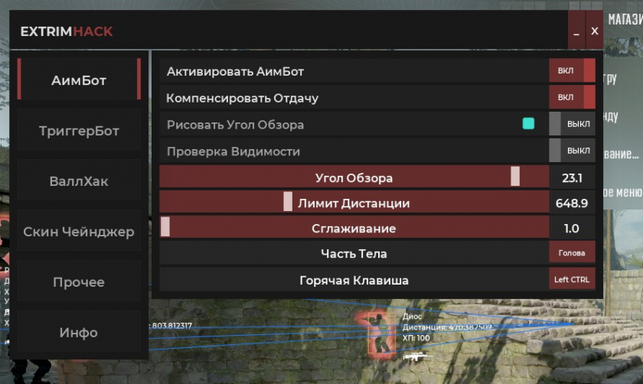The width and height of the screenshot is (643, 384).
Task: Change the Горячая Клавиша Left CTRL binding
Action: pyautogui.click(x=572, y=279)
